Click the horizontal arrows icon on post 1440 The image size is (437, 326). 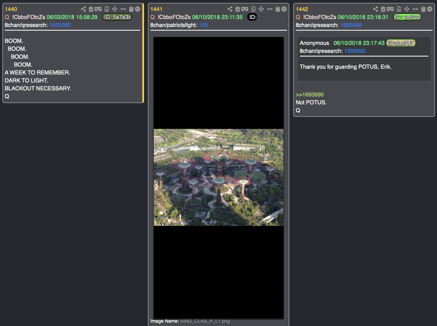(123, 9)
